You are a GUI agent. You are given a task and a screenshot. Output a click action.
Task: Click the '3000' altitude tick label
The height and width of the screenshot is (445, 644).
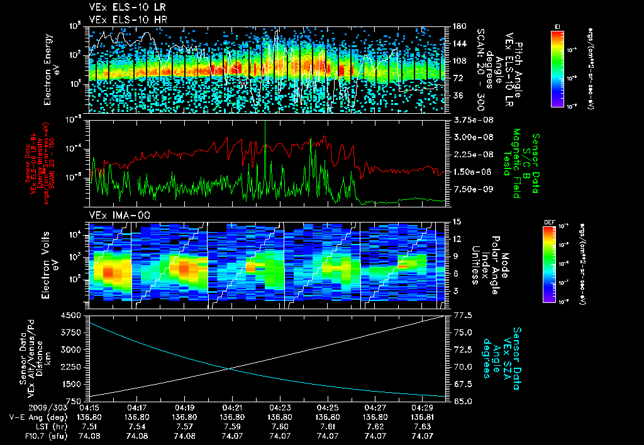(70, 349)
